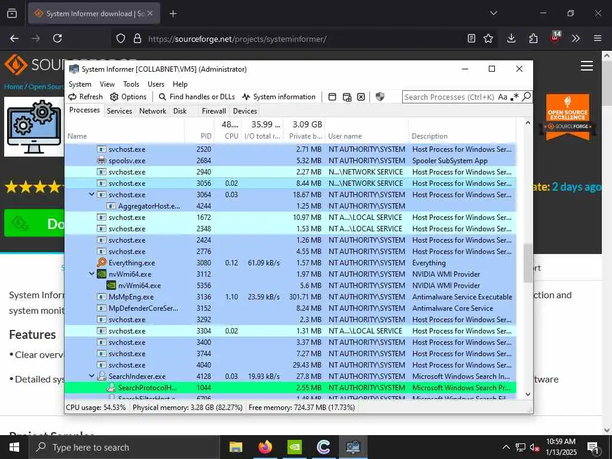This screenshot has height=459, width=612.
Task: Show hidden system tray icons
Action: [506, 447]
